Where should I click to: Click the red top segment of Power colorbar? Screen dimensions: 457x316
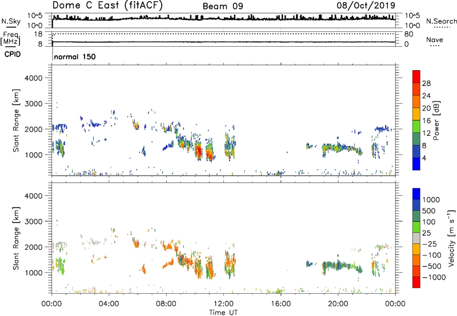point(416,76)
